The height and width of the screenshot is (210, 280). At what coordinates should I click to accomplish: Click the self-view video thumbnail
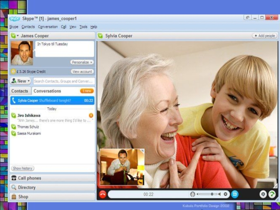point(122,167)
